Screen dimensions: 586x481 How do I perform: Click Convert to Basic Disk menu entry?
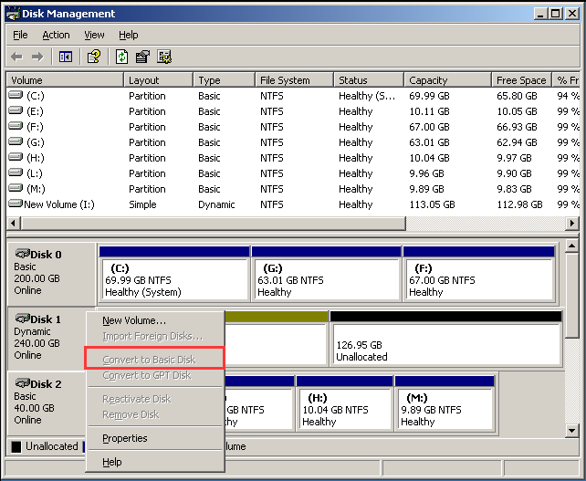pyautogui.click(x=155, y=360)
